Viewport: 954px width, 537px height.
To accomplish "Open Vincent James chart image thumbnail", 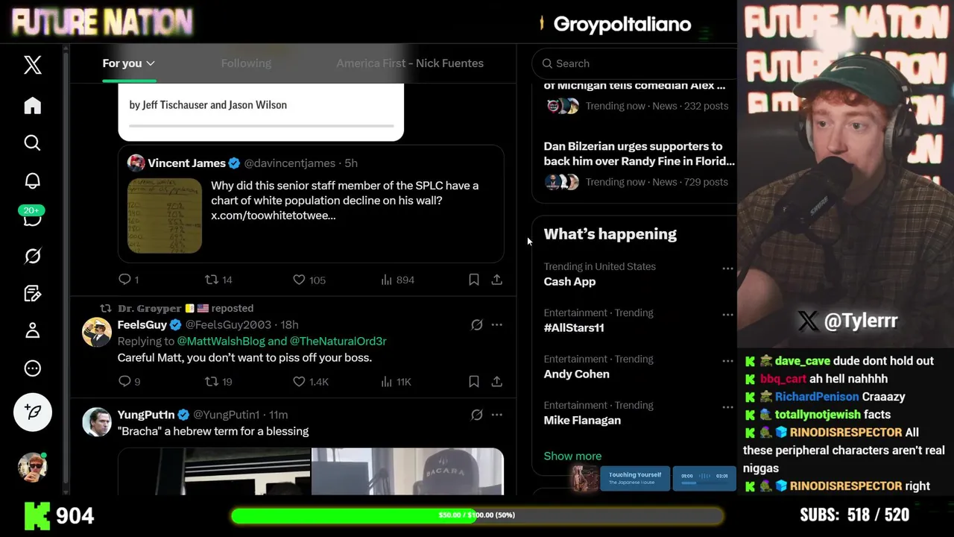I will tap(165, 216).
